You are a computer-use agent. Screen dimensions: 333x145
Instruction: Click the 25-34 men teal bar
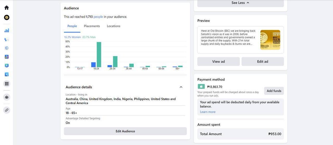tap(115, 62)
